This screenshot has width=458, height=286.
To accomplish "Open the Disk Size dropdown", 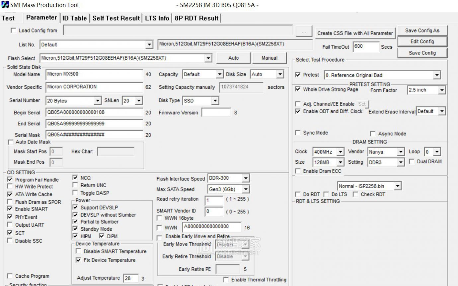I will point(267,74).
